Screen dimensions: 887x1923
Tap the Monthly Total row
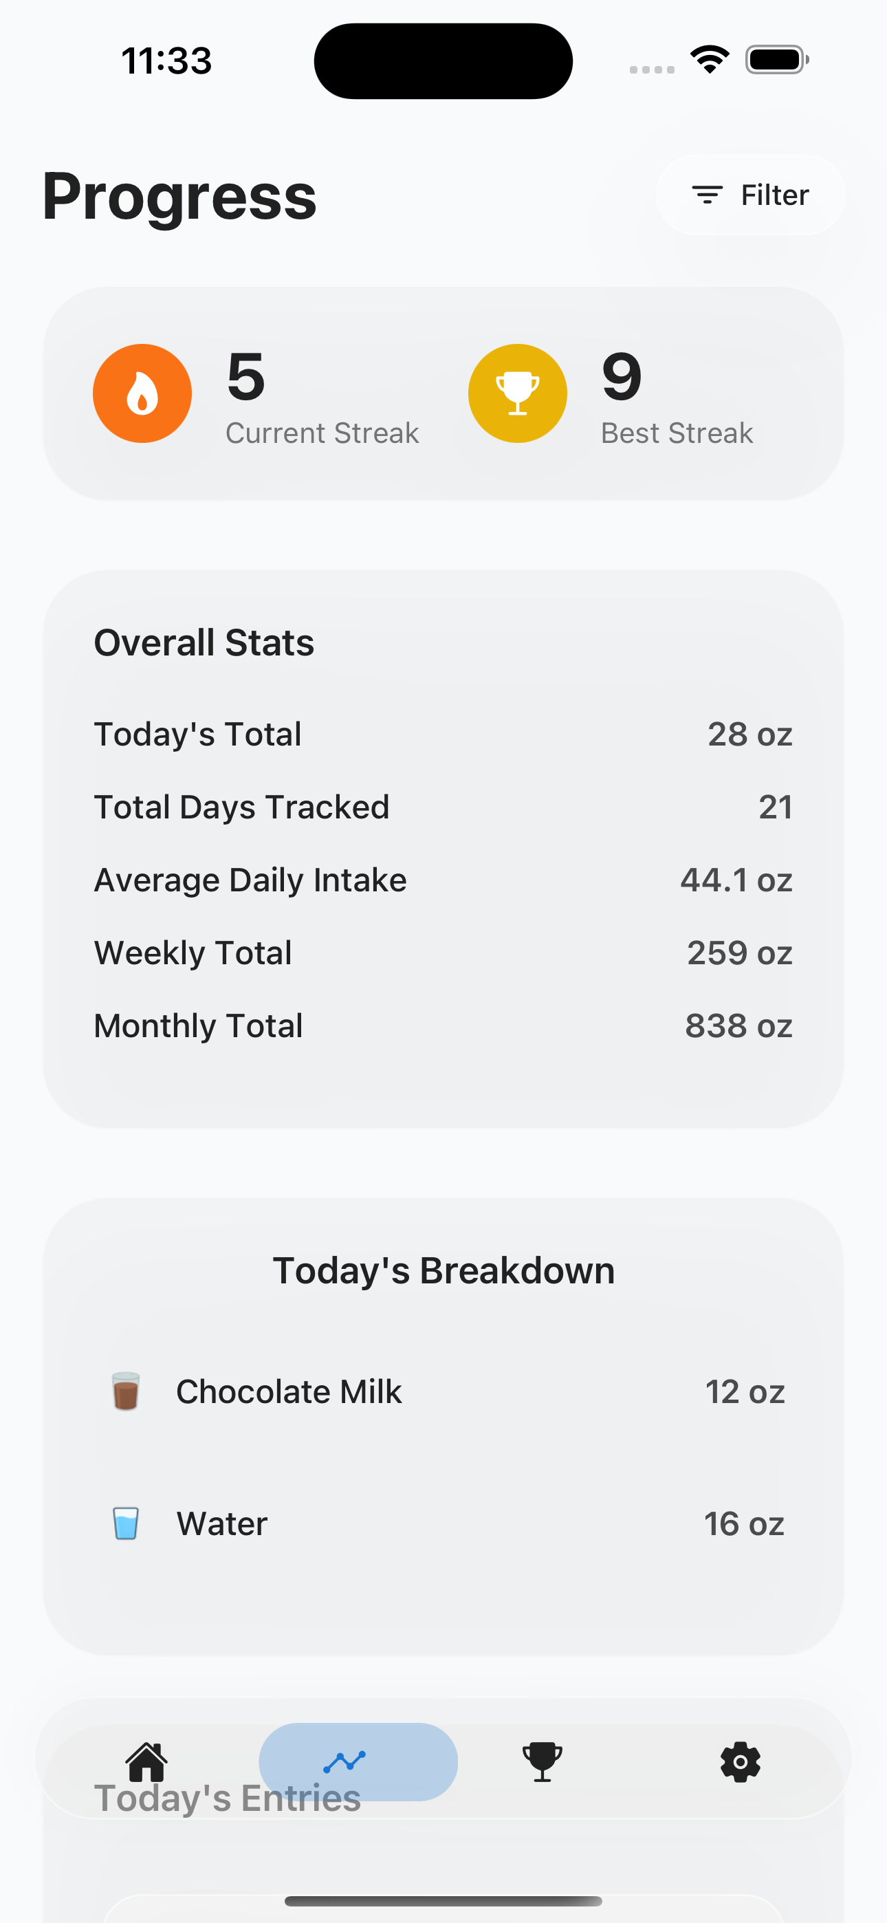tap(443, 1025)
